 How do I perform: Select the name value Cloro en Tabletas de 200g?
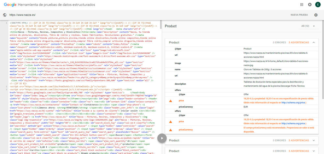(x=262, y=69)
